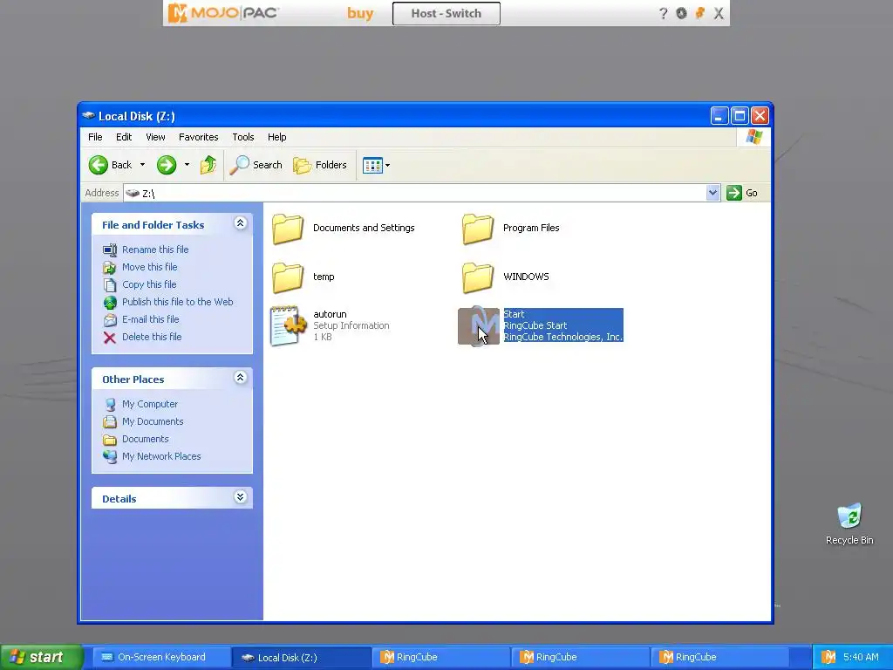Open MojoPac settings gear icon
This screenshot has height=670, width=893.
[x=681, y=13]
